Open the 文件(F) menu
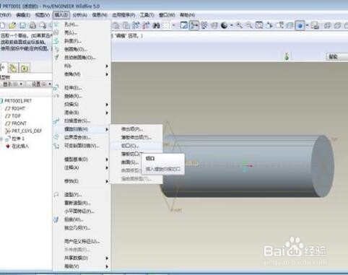Viewport: 348px width, 275px height. click(x=5, y=15)
